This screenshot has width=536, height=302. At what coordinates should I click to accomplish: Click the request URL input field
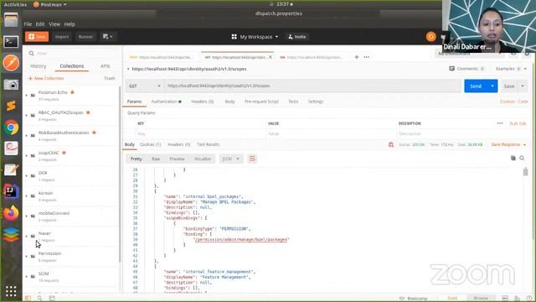[x=312, y=86]
